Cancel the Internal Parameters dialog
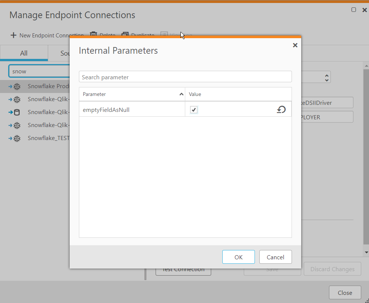Image resolution: width=369 pixels, height=303 pixels. (x=275, y=257)
